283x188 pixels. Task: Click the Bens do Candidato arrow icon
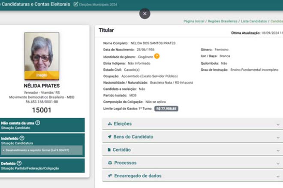pyautogui.click(x=109, y=137)
